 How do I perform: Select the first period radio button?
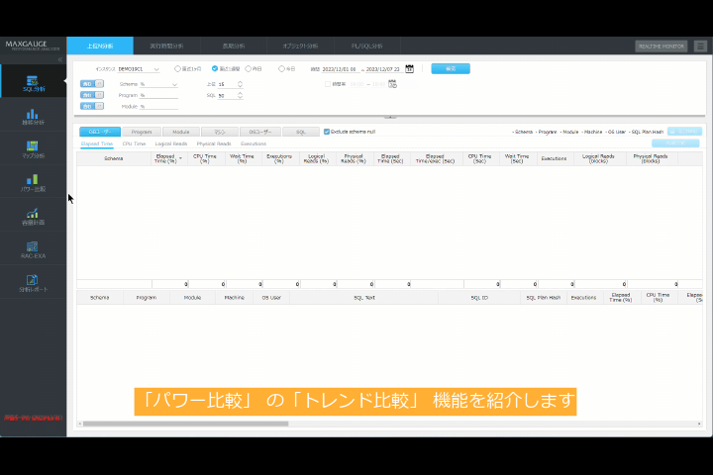coord(177,68)
